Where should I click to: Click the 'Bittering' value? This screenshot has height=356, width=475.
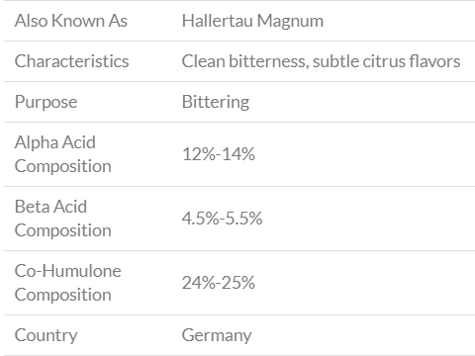pyautogui.click(x=216, y=102)
